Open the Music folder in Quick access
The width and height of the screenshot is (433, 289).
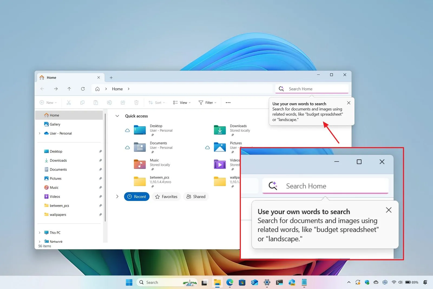click(140, 164)
